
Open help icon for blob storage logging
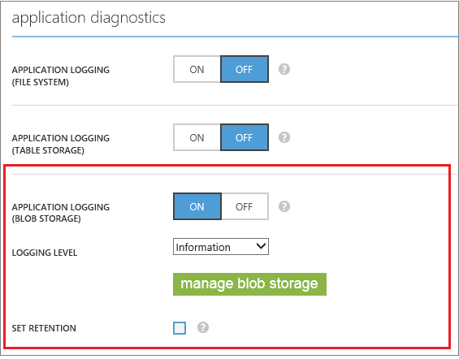pyautogui.click(x=284, y=206)
